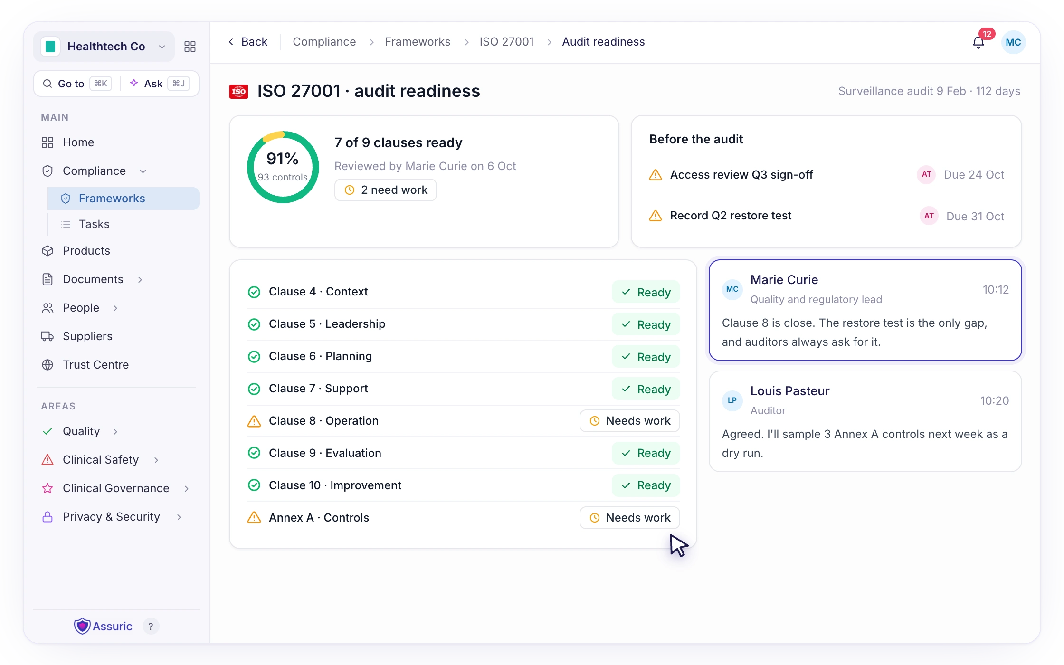
Task: Expand the Quality area chevron
Action: point(115,431)
